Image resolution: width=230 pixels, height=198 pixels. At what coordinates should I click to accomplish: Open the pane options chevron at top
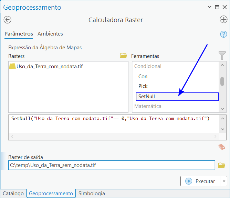coord(209,7)
